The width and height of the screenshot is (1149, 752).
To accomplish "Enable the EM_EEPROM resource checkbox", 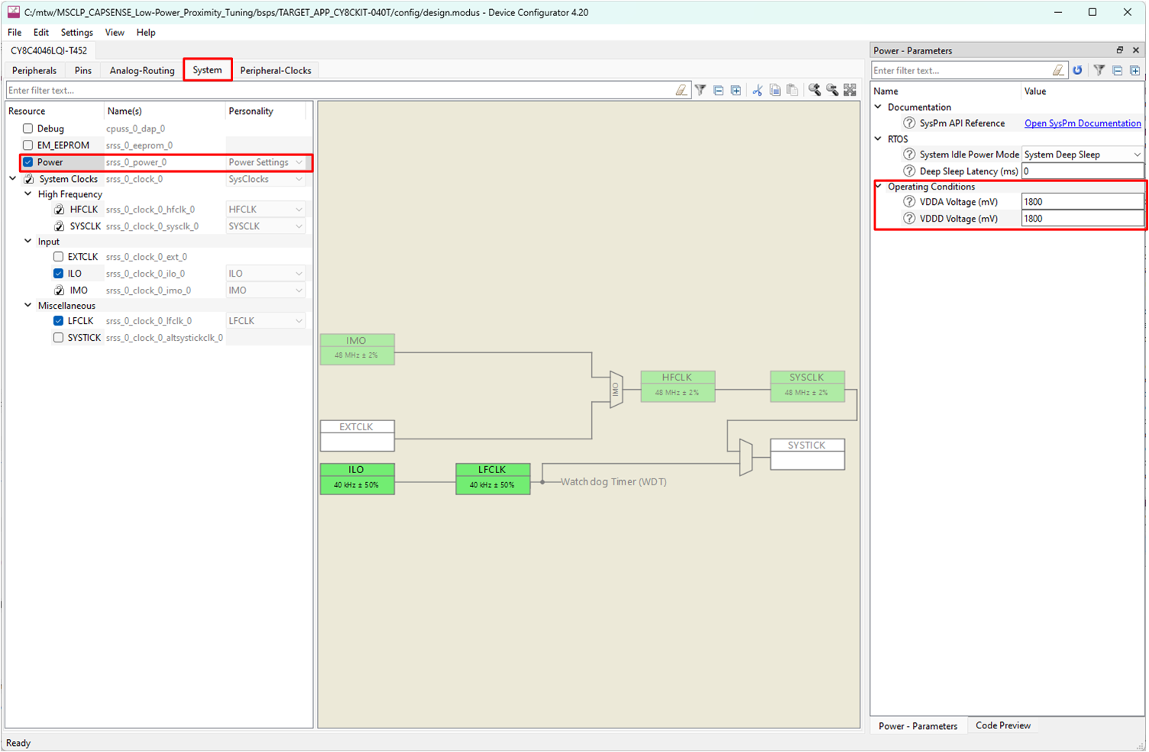I will point(28,145).
